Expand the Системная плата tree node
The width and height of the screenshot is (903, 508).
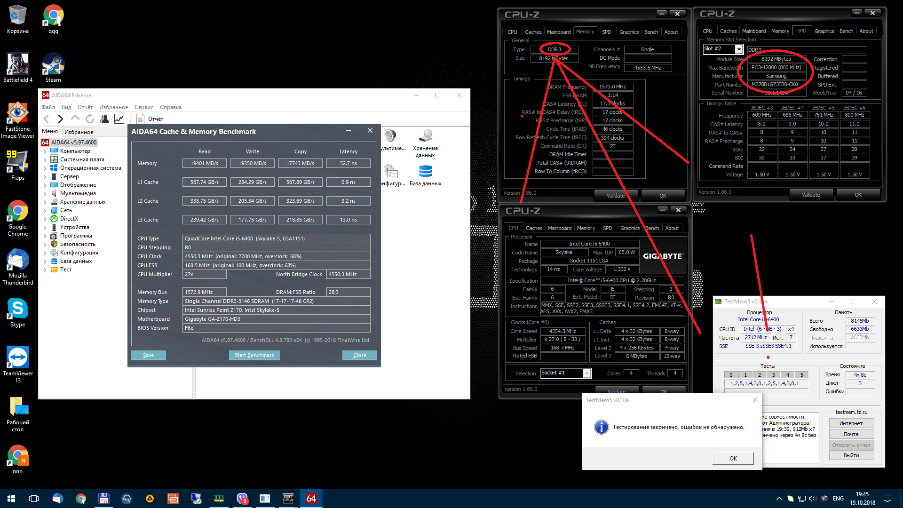click(45, 160)
